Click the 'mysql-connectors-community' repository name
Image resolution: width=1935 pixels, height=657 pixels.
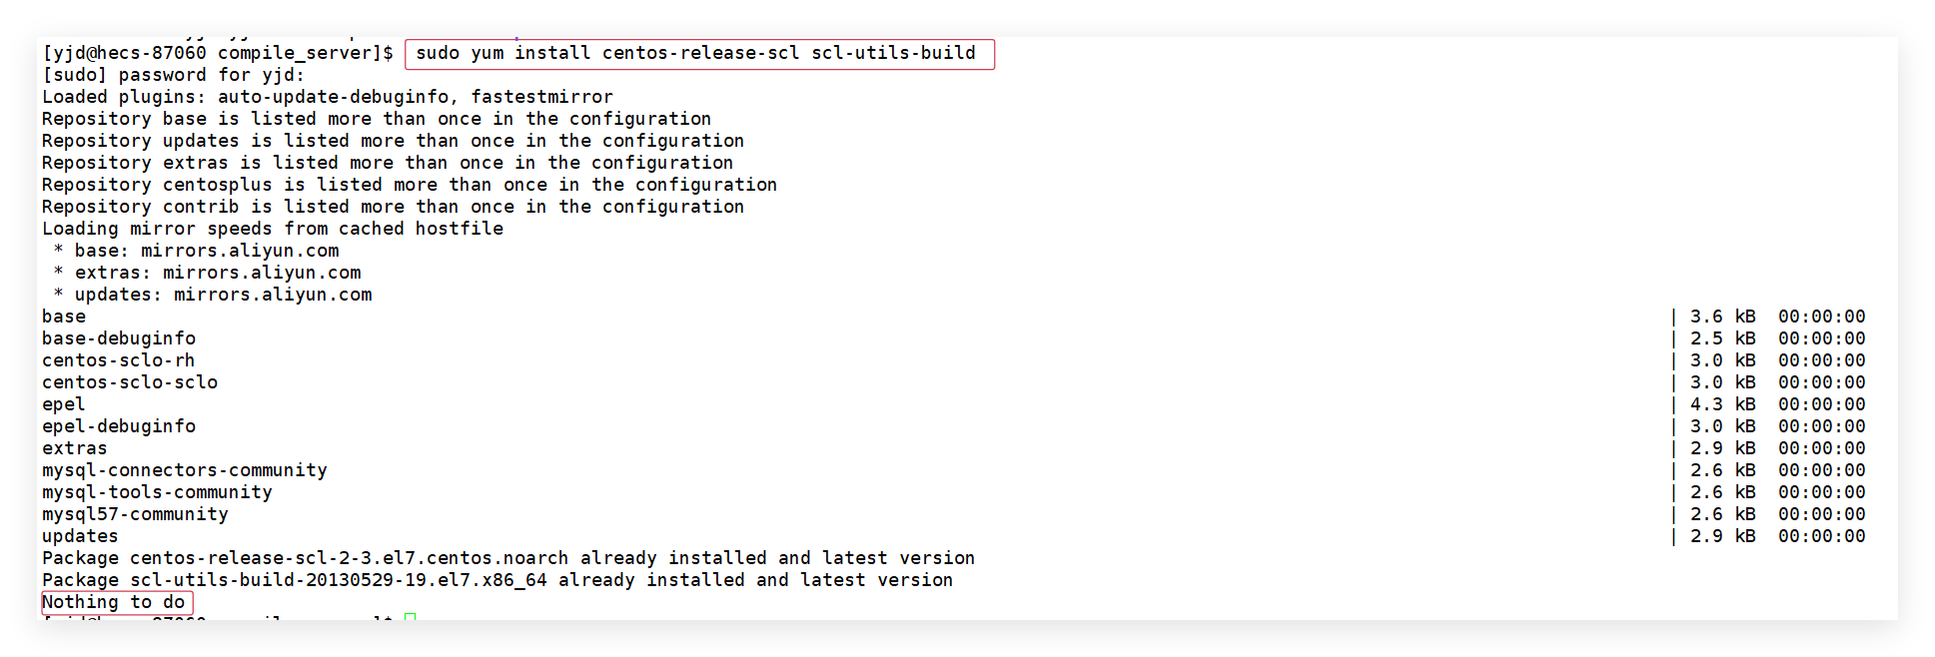185,470
